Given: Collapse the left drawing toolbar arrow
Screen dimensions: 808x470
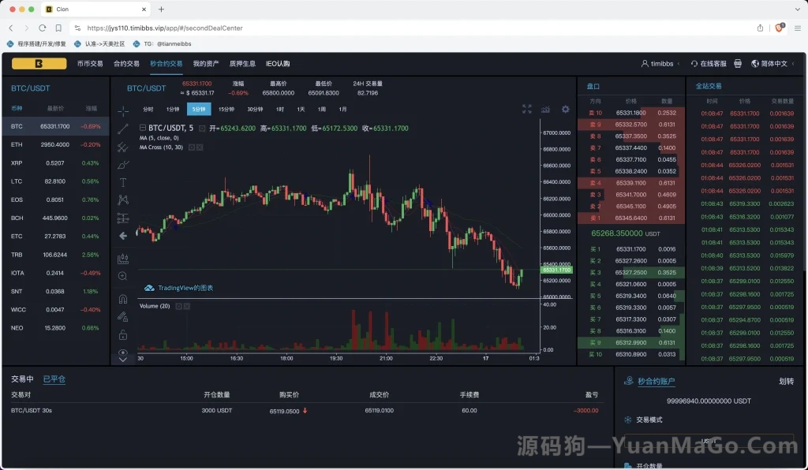Looking at the screenshot, I should click(x=122, y=237).
